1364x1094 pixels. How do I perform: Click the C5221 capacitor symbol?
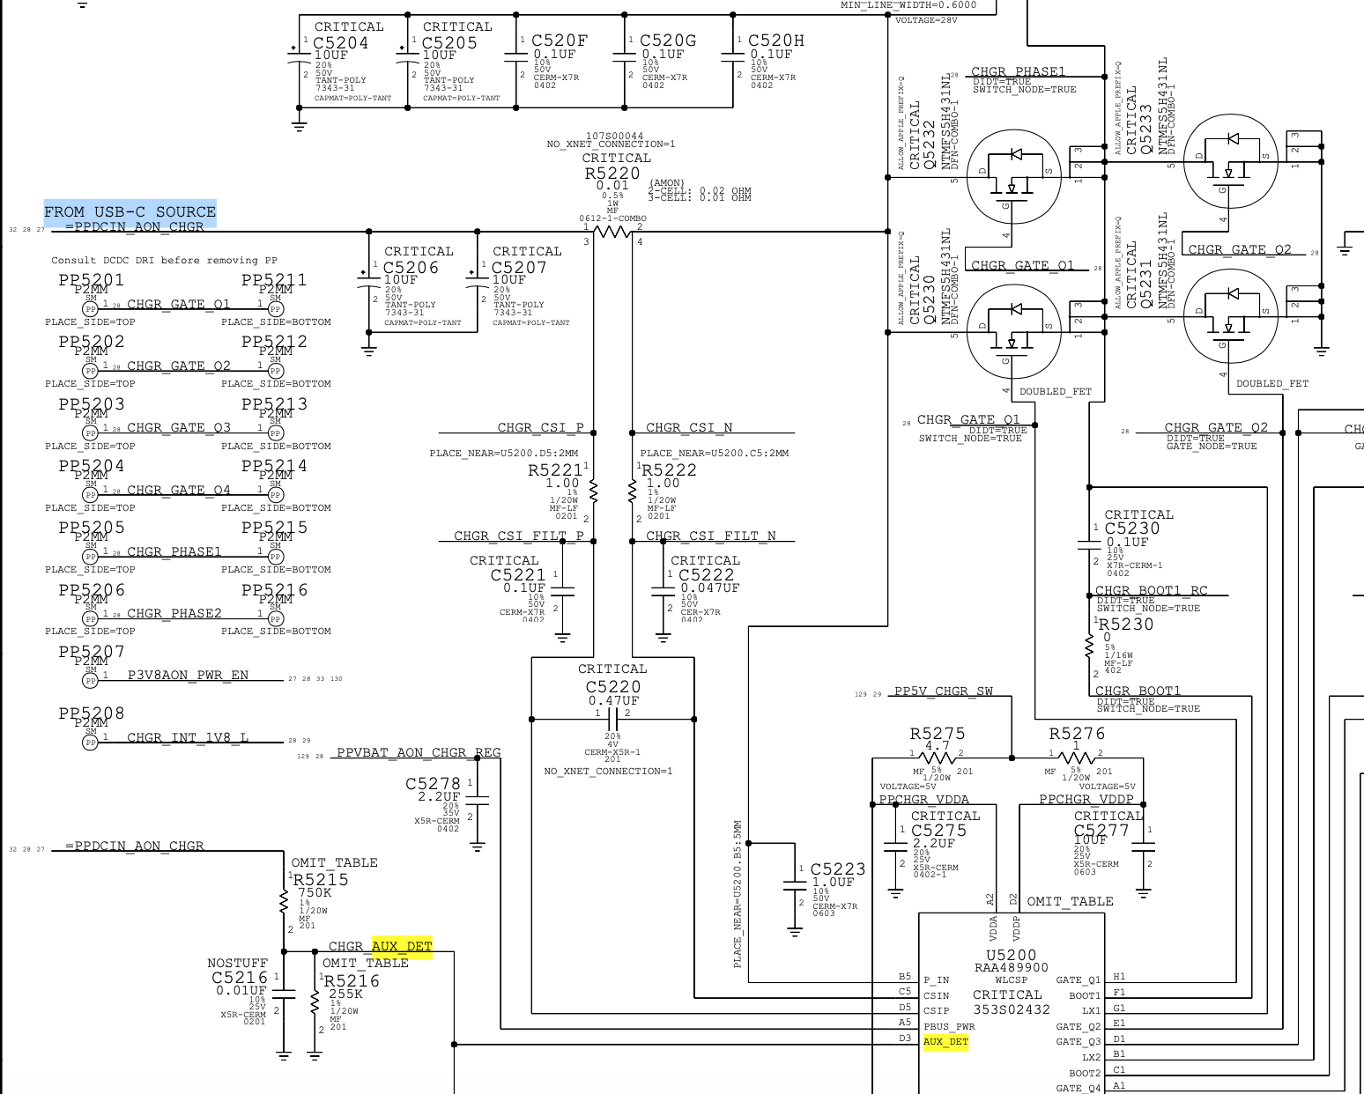(x=562, y=592)
